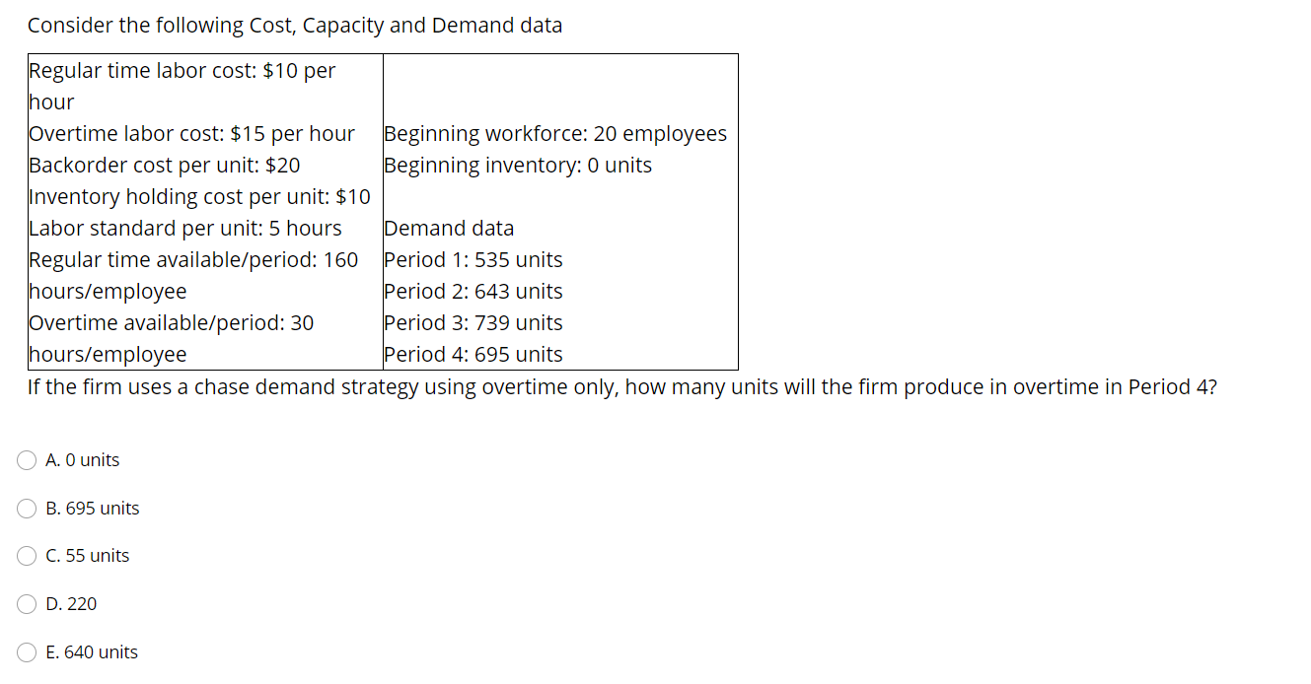Select radio button for option C. 55 units

pos(27,555)
